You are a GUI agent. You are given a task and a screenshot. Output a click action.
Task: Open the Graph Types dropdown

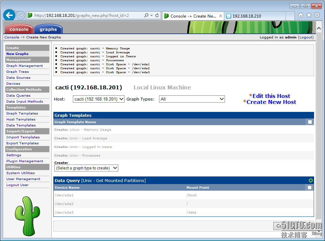(192, 99)
